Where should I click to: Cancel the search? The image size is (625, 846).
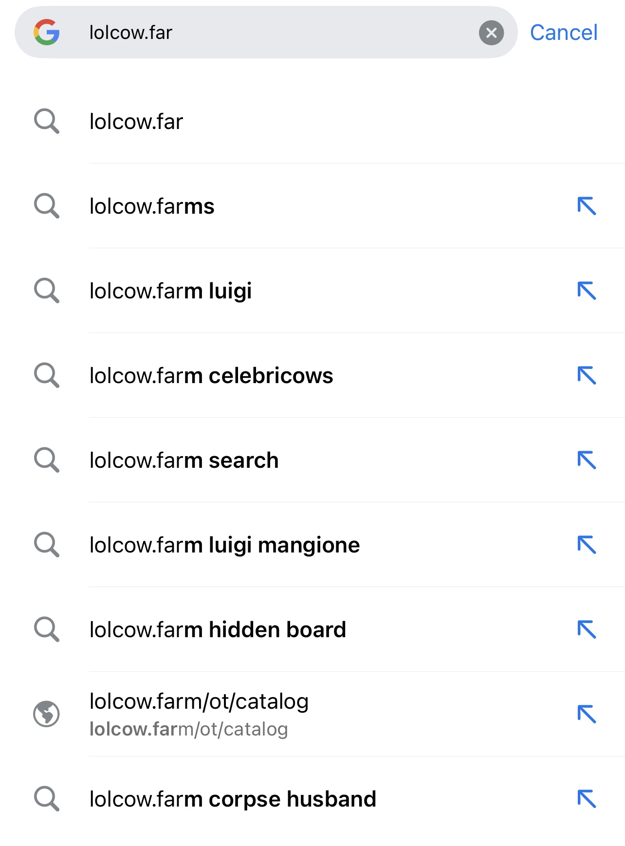click(x=563, y=33)
